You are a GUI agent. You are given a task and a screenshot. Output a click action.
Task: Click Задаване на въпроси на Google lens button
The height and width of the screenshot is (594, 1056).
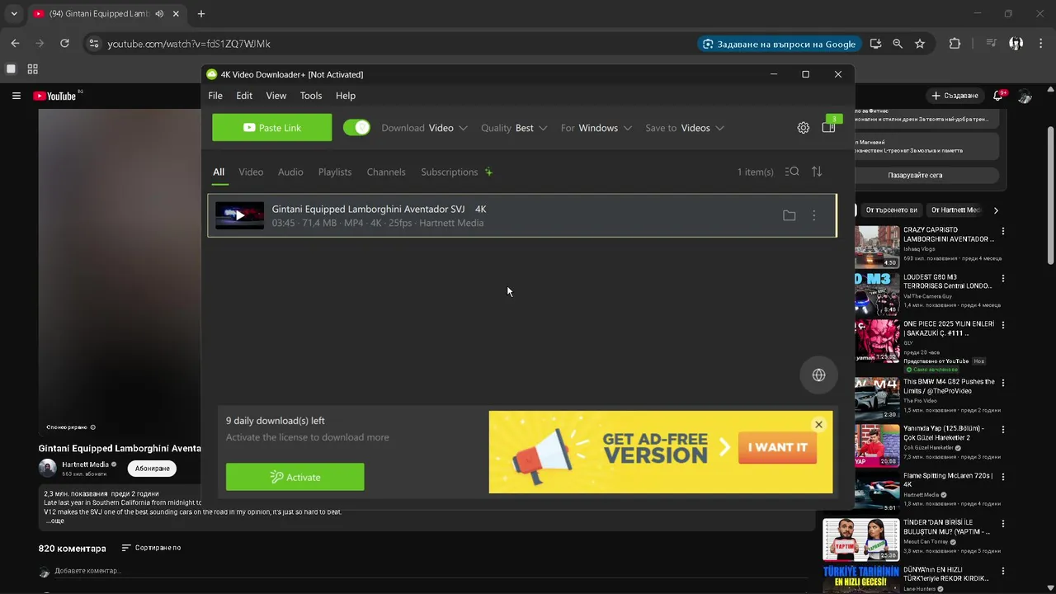click(780, 44)
